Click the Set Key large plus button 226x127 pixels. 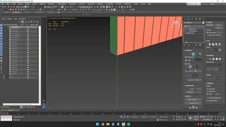pyautogui.click(x=190, y=118)
